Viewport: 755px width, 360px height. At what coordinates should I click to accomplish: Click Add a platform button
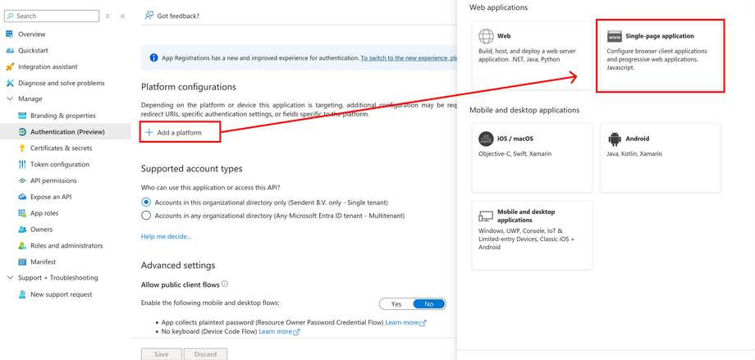[x=179, y=132]
